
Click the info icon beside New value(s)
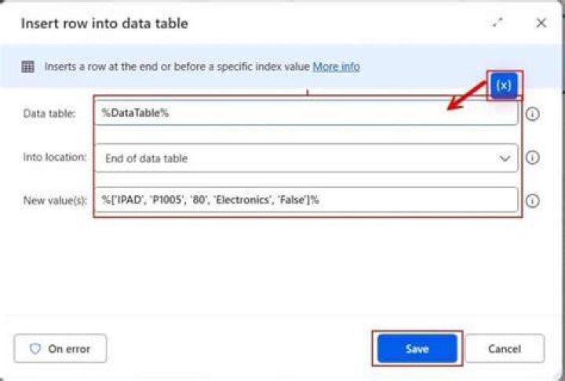click(x=532, y=201)
